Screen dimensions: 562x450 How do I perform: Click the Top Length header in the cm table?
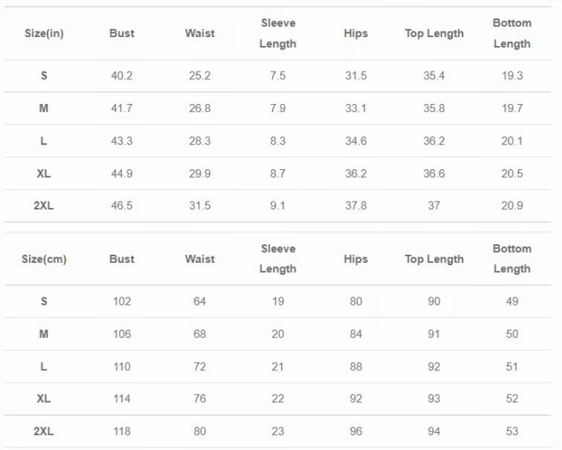(x=434, y=259)
